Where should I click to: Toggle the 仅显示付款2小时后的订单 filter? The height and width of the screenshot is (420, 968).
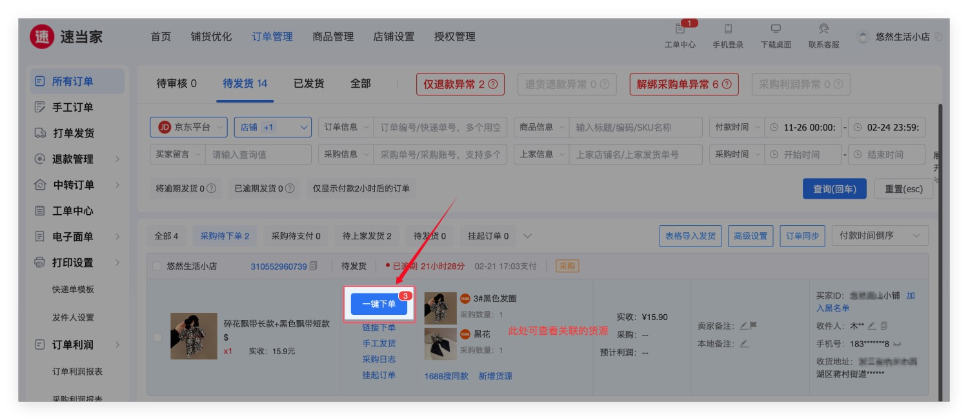(361, 189)
